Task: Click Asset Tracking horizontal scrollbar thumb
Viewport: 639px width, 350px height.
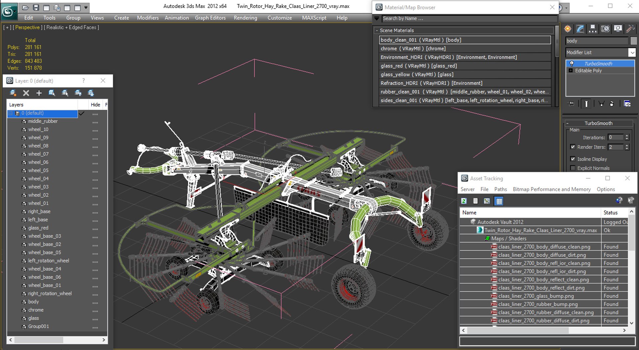Action: pyautogui.click(x=518, y=330)
